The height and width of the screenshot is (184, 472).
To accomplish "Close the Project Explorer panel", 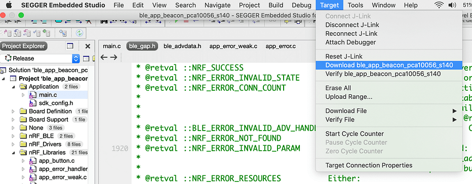I will click(x=88, y=46).
